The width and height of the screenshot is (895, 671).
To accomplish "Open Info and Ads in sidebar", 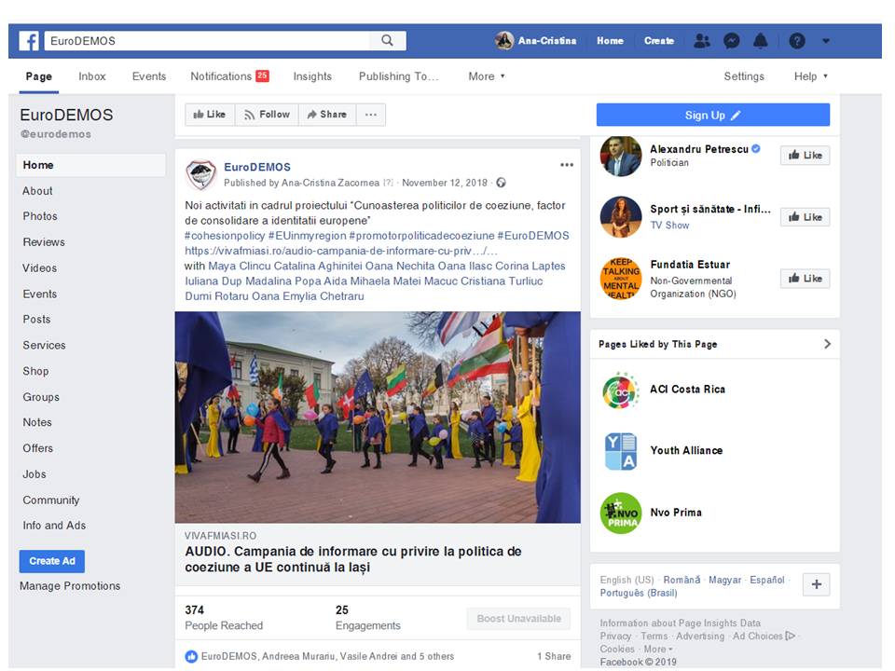I will (x=54, y=526).
